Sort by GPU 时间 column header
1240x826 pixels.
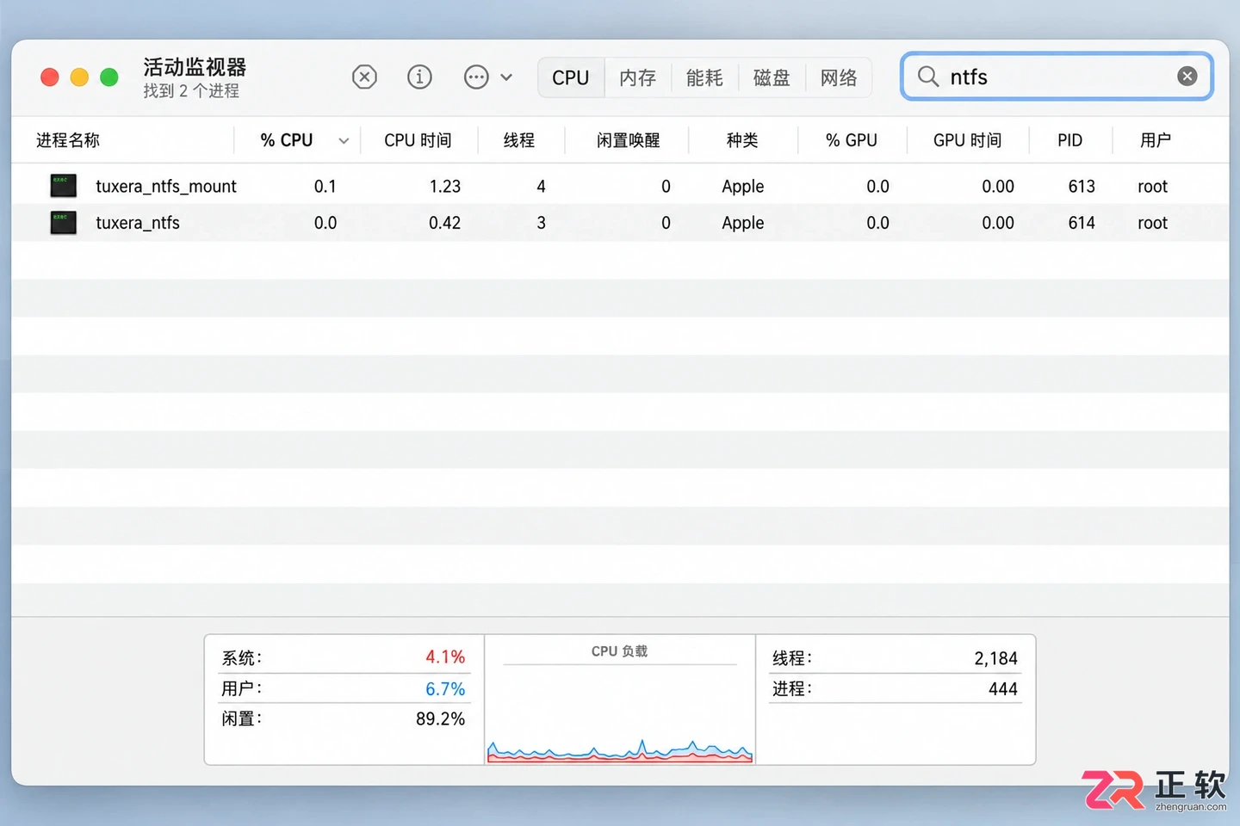pos(968,140)
